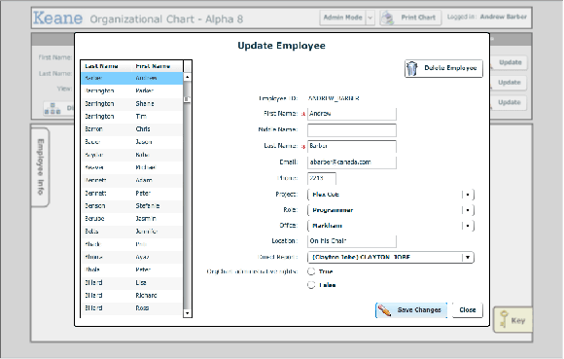Image resolution: width=564 pixels, height=359 pixels.
Task: Click Save Changes with the pencil icon
Action: pos(411,310)
